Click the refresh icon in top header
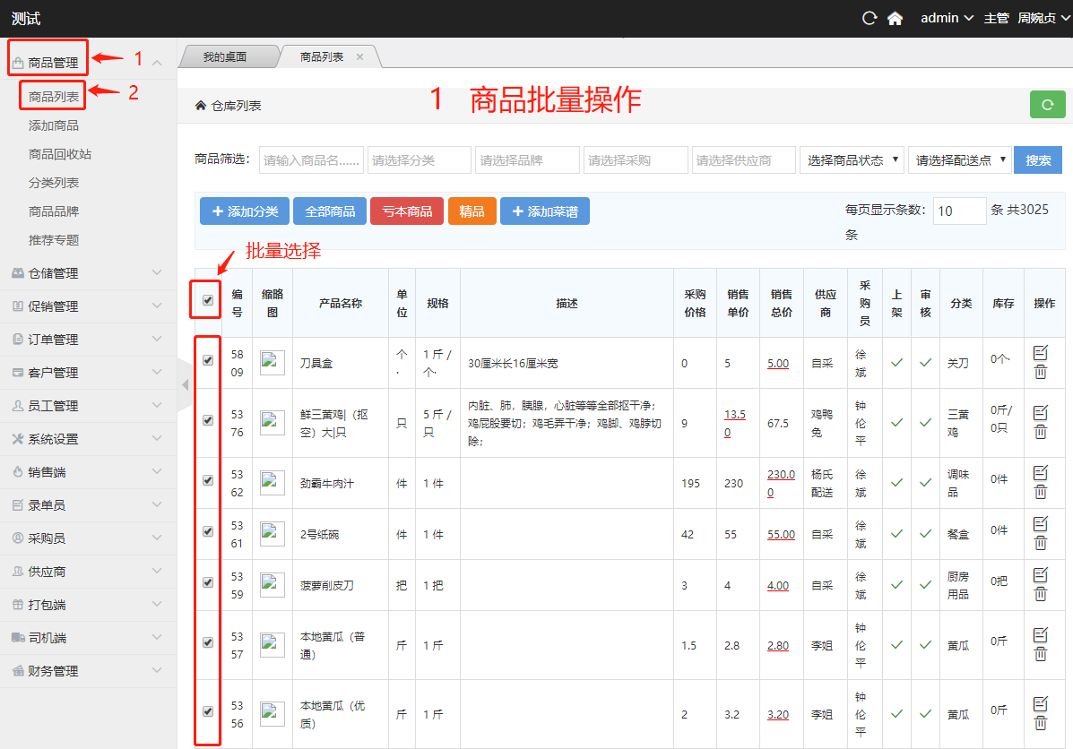1073x749 pixels. coord(868,19)
